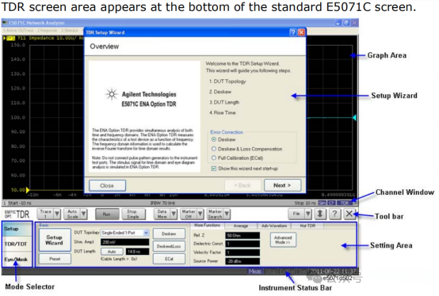Click the greyed Back button in wizard
The image size is (439, 296).
(242, 185)
